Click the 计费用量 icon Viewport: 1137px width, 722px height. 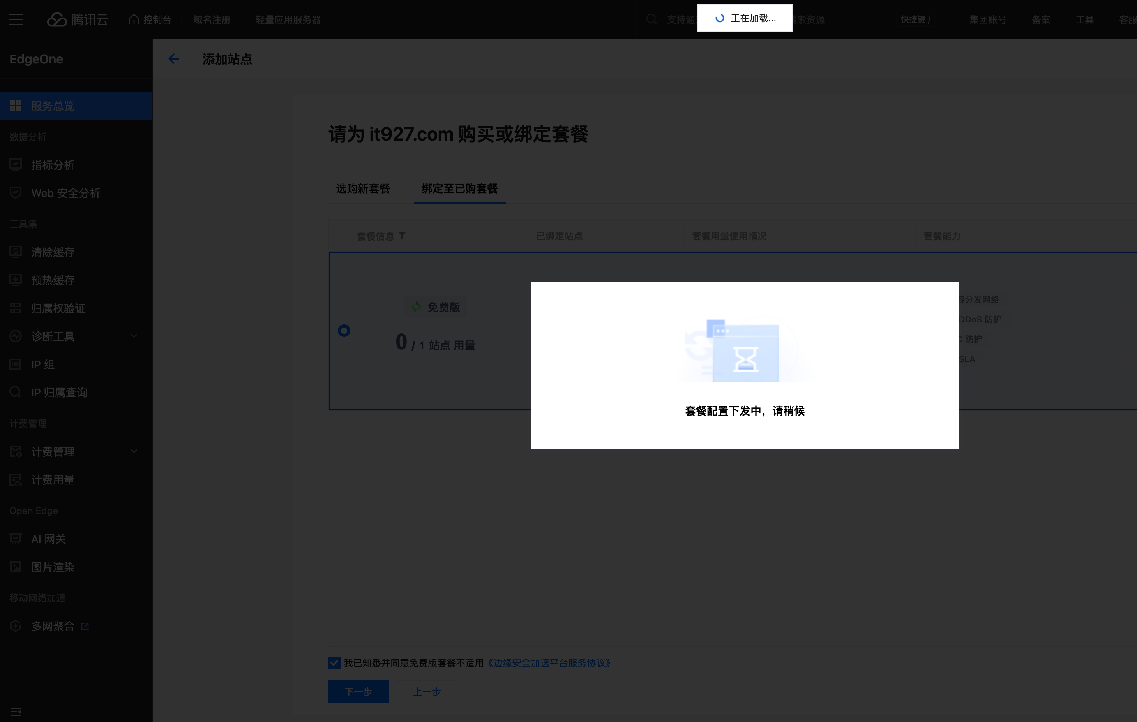16,480
